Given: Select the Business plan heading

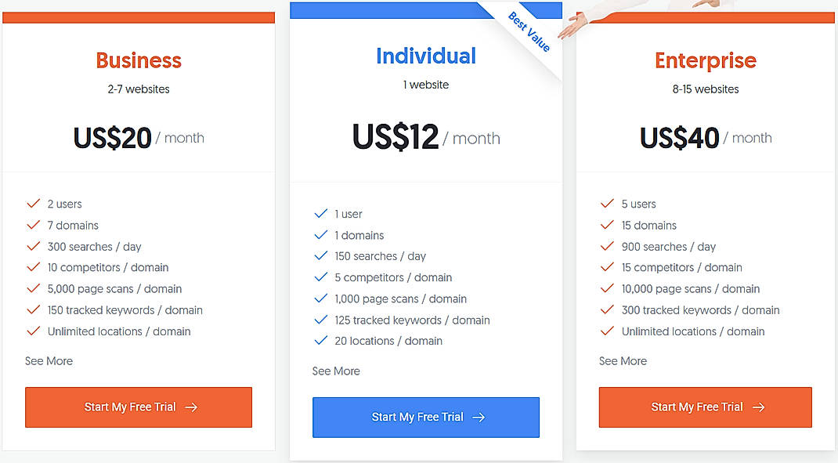Looking at the screenshot, I should click(x=138, y=60).
